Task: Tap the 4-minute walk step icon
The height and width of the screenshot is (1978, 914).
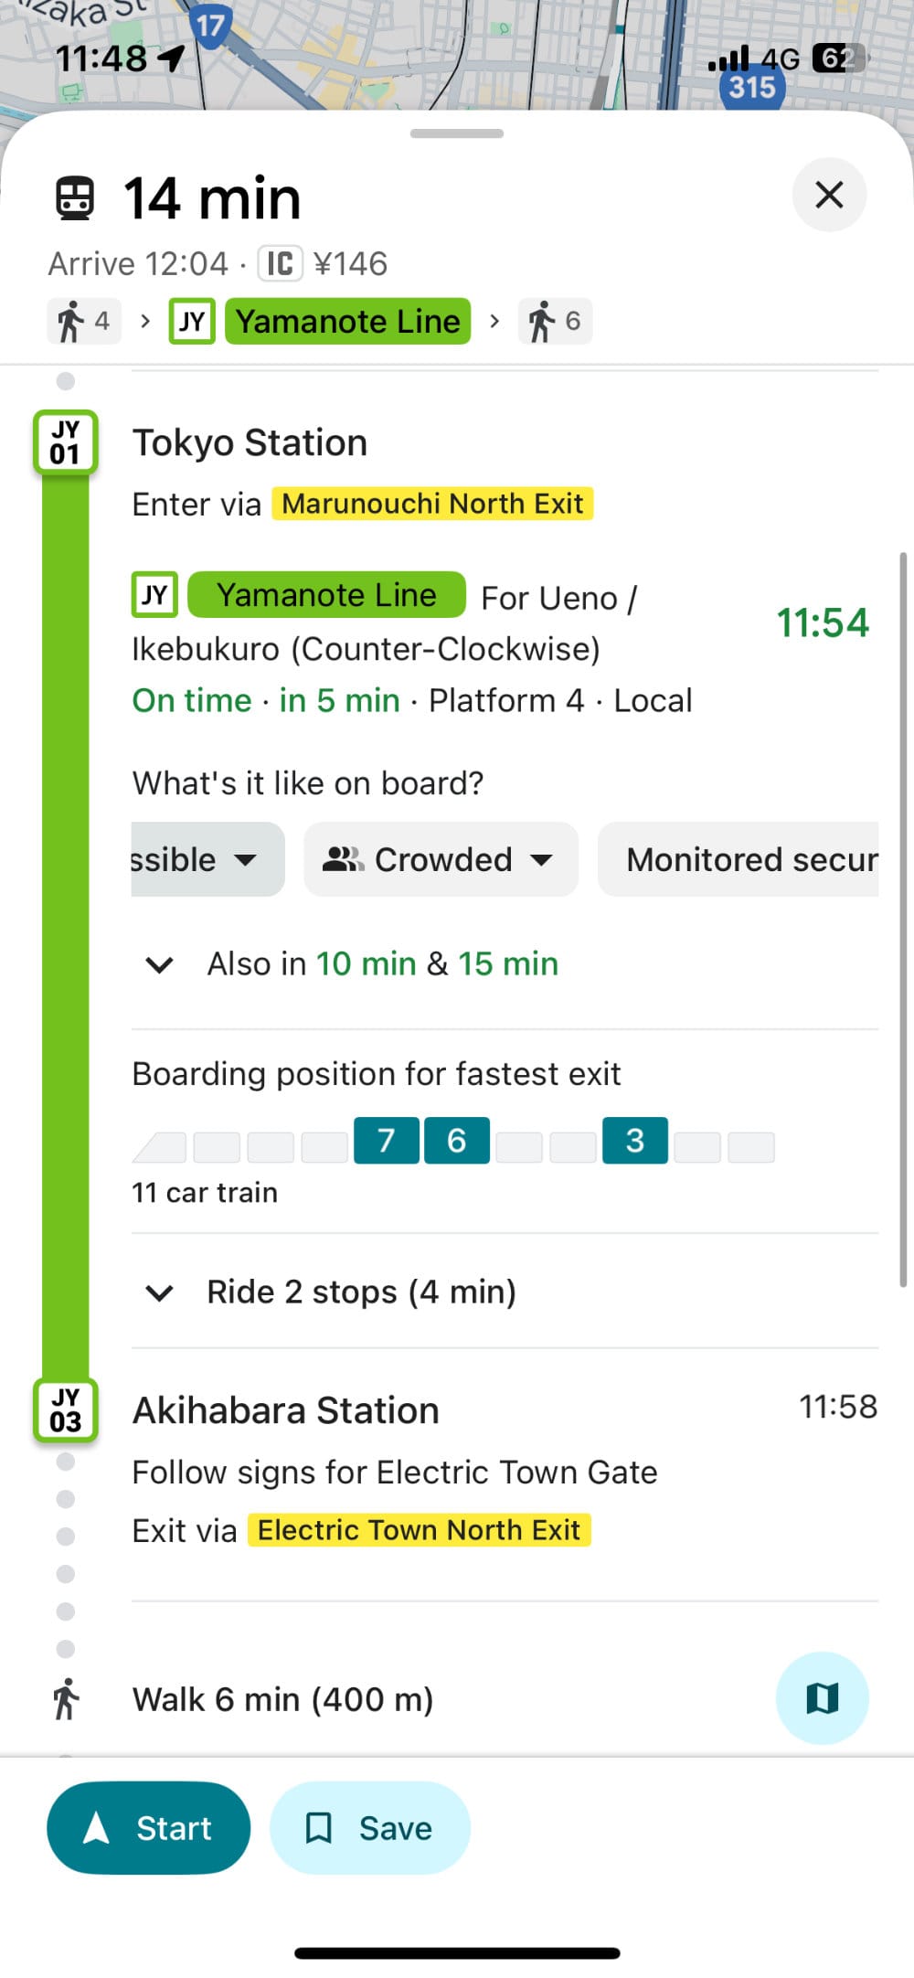Action: [x=84, y=322]
